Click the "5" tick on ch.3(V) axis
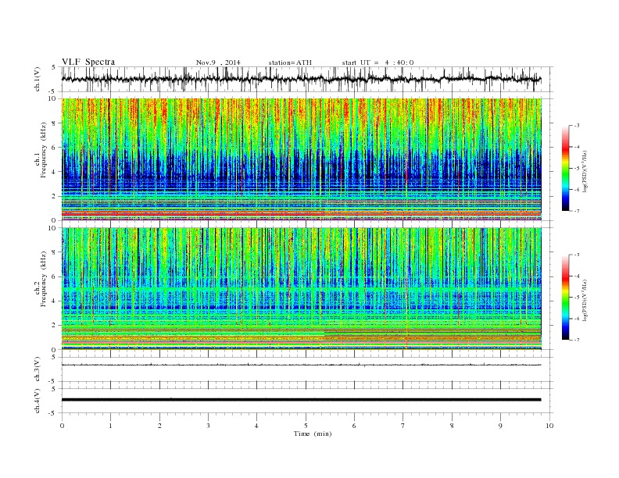619x478 pixels. pos(54,357)
